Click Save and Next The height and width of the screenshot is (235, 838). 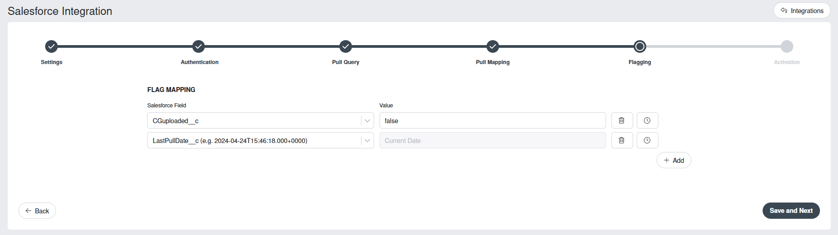(791, 211)
